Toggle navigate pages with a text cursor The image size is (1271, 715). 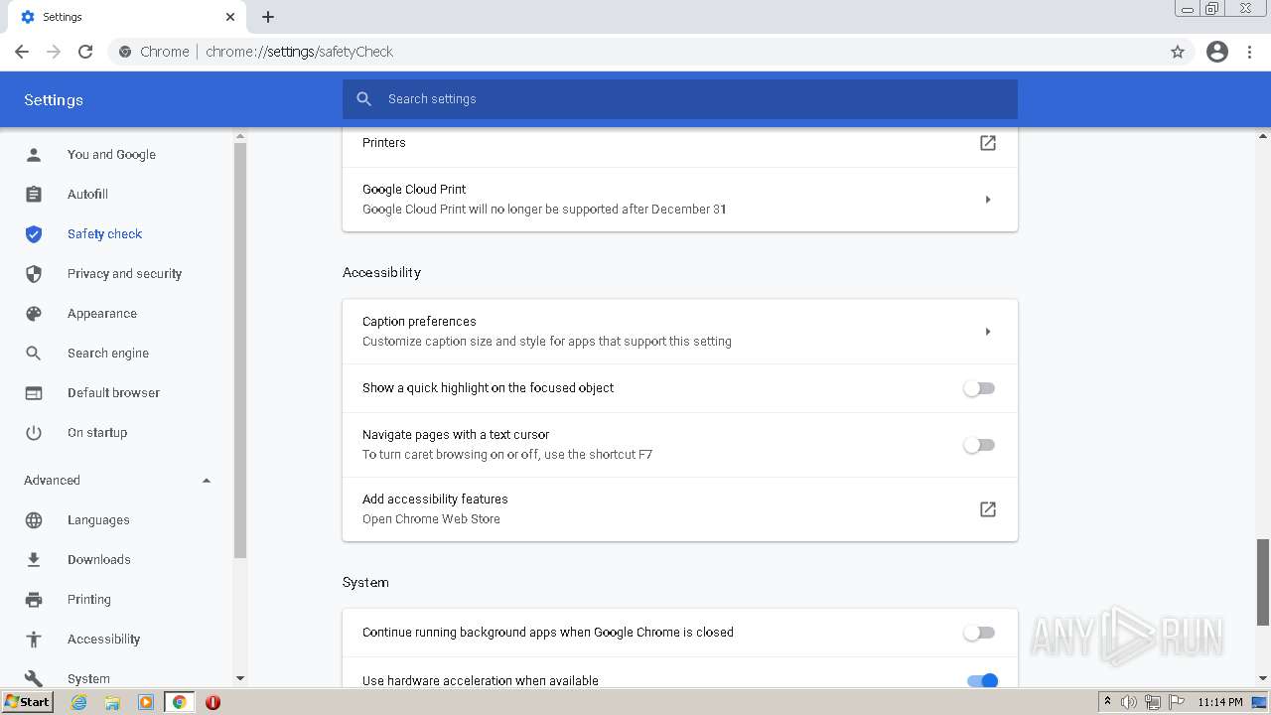point(979,445)
